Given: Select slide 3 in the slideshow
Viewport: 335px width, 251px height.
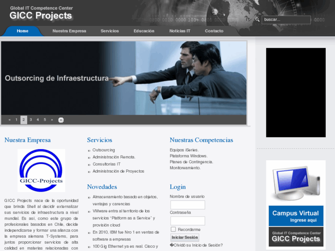Looking at the screenshot, I should [x=31, y=120].
